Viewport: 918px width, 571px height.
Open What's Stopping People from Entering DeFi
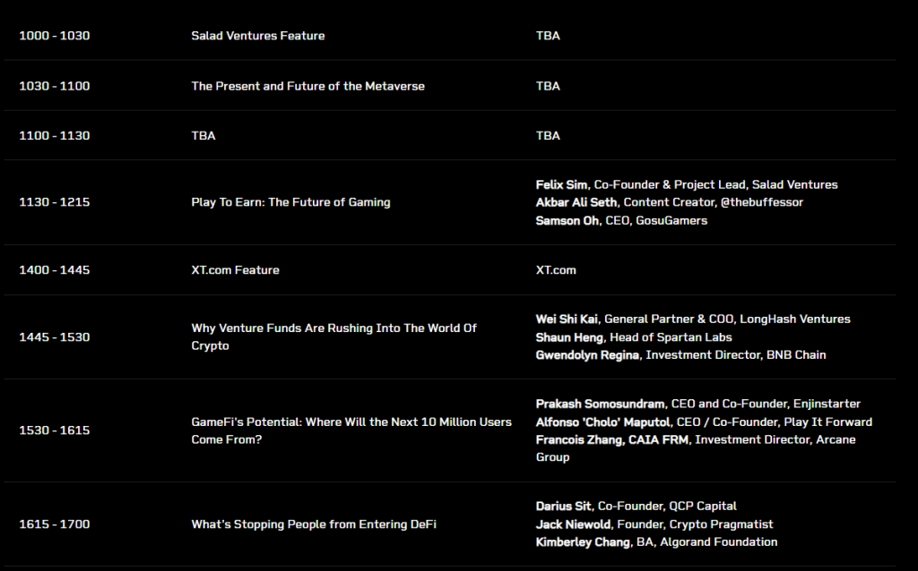[x=314, y=524]
